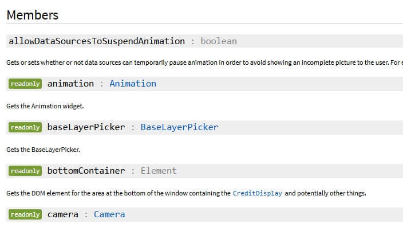Viewport: 403px width, 231px height.
Task: Click the DOM element bottom area description
Action: click(187, 193)
